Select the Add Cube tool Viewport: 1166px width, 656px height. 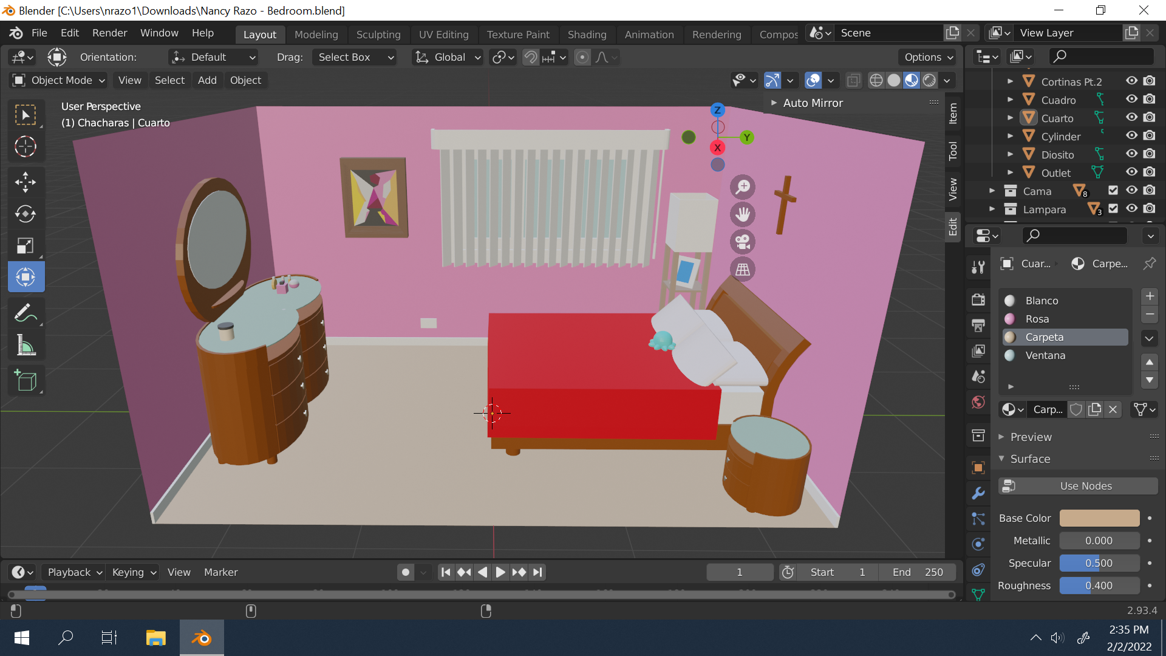pyautogui.click(x=26, y=381)
